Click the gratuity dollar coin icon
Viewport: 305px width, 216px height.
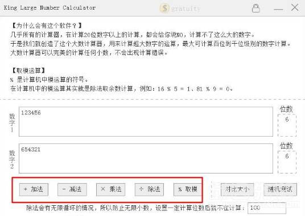point(164,8)
